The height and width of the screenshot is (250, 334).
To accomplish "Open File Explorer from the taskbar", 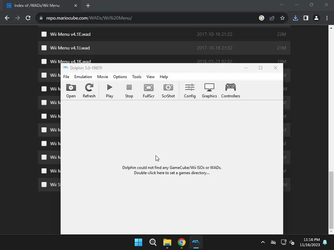I will [x=167, y=242].
